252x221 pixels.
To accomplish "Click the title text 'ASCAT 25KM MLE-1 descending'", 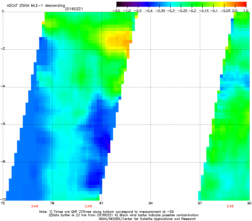I will point(36,5).
